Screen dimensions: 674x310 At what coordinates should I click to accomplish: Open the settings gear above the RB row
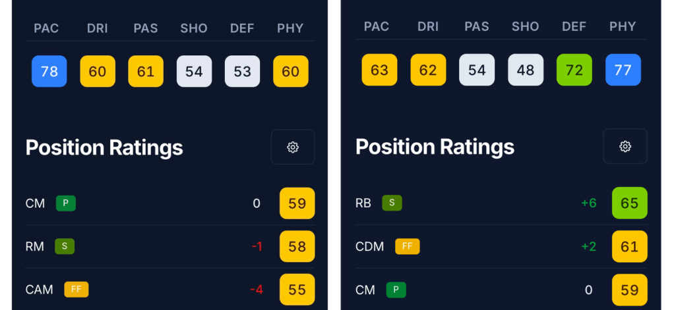click(625, 146)
